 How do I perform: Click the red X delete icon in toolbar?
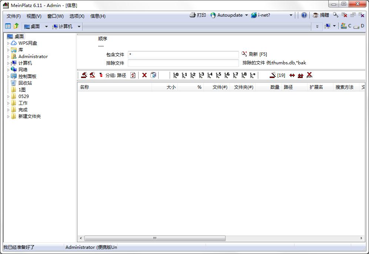(144, 75)
